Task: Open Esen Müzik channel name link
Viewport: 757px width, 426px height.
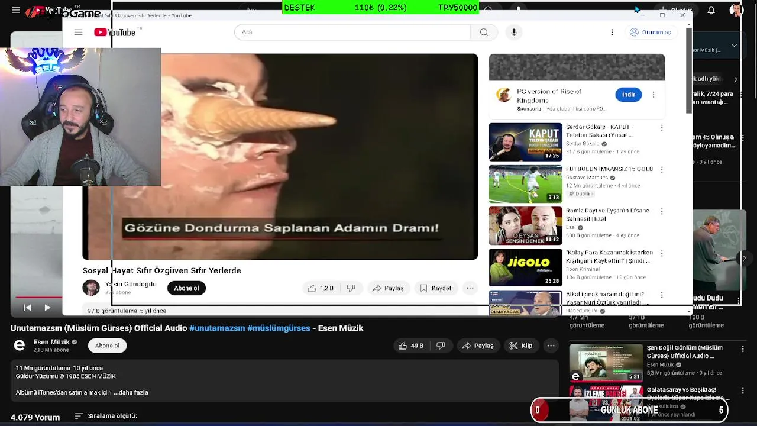Action: pyautogui.click(x=51, y=342)
